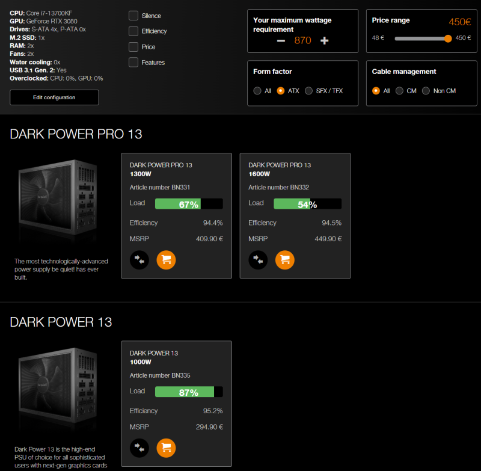Click the 94.4% efficiency value

click(213, 223)
